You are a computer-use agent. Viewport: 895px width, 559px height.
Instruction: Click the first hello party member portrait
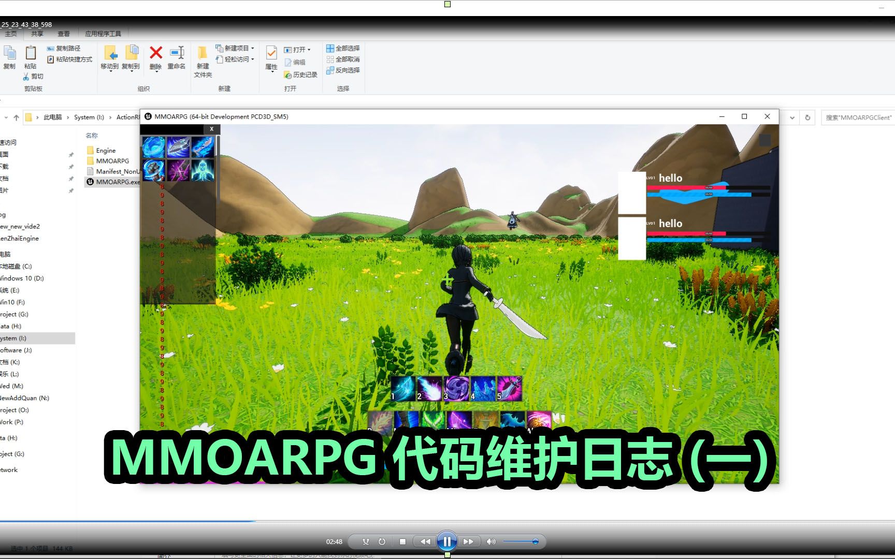(632, 193)
